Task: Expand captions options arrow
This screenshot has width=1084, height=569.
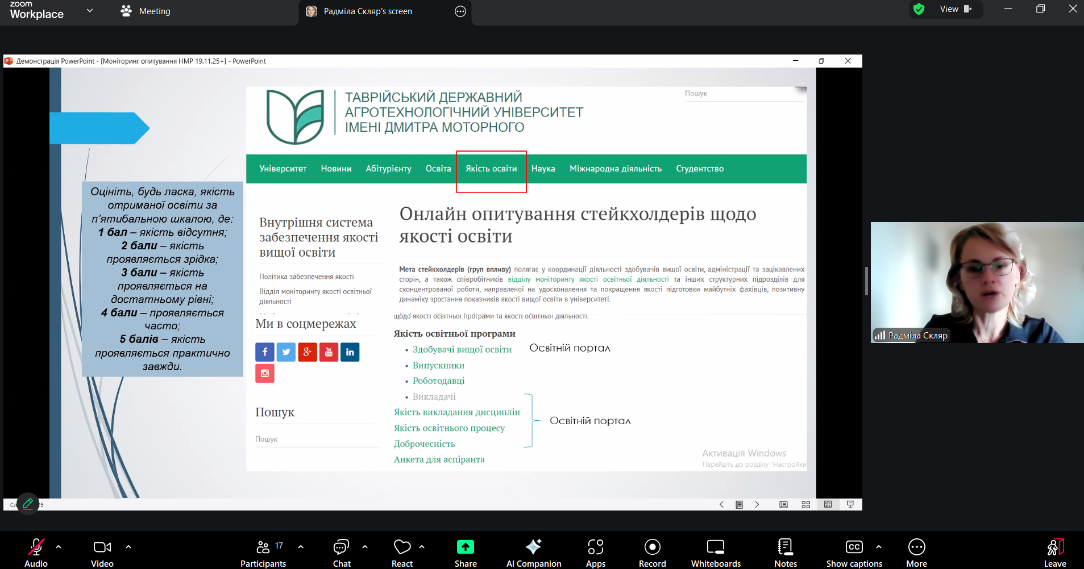Action: [x=879, y=547]
